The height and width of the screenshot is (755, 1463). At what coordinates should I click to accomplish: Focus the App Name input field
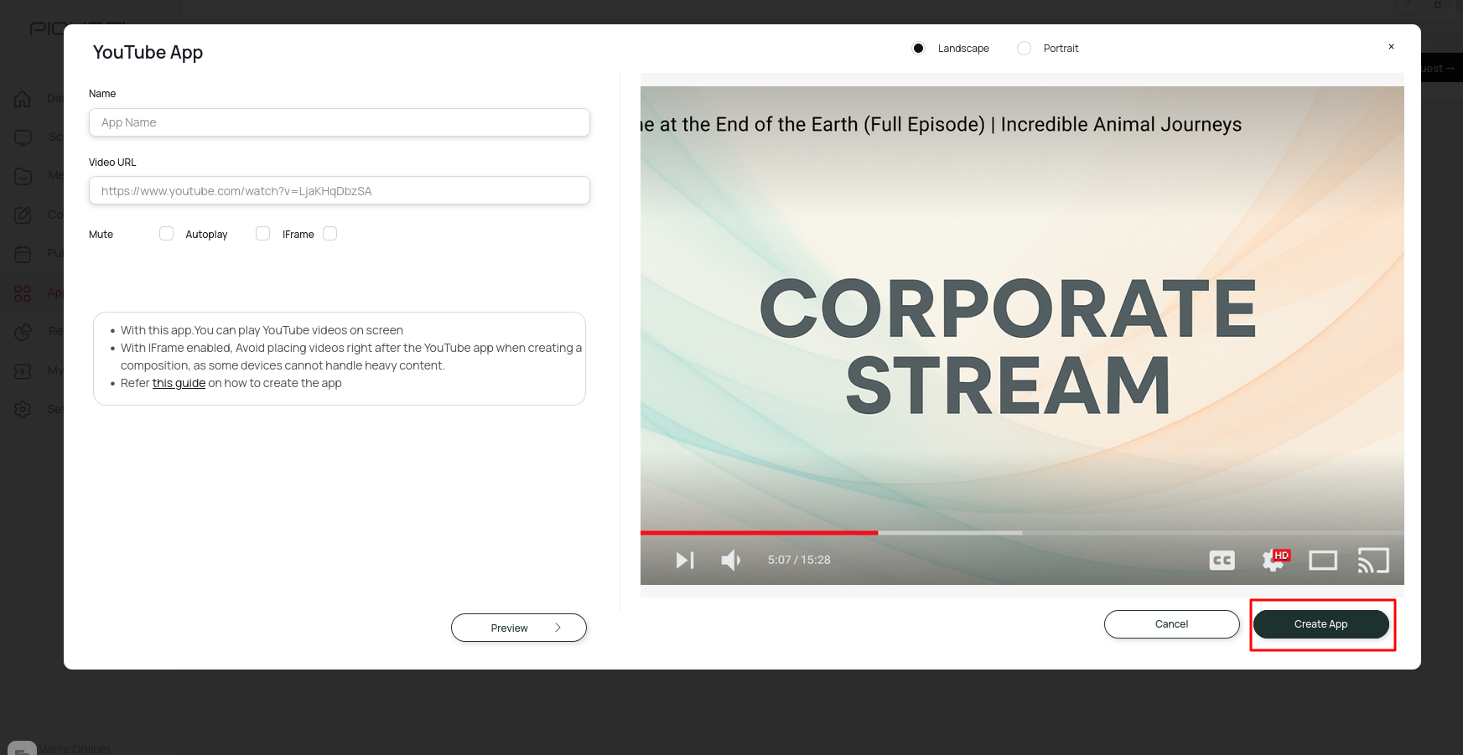point(339,122)
